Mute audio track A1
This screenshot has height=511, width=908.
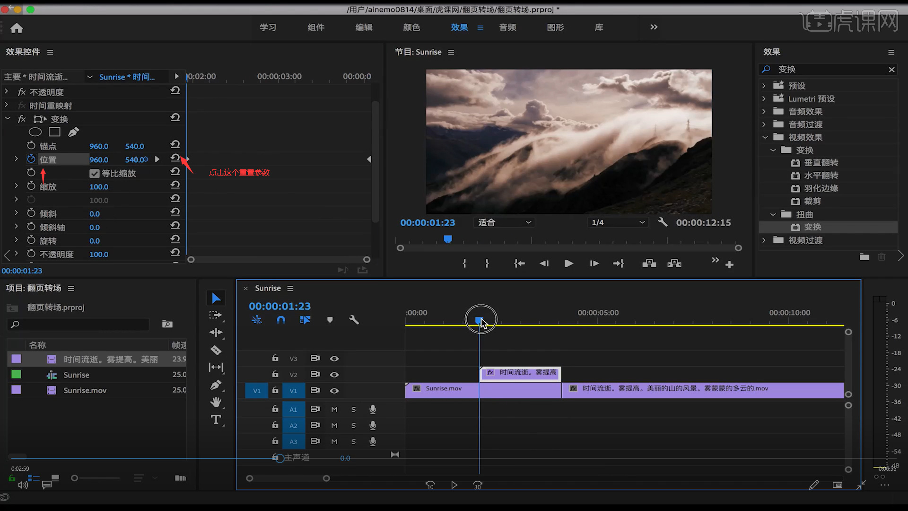click(x=334, y=410)
